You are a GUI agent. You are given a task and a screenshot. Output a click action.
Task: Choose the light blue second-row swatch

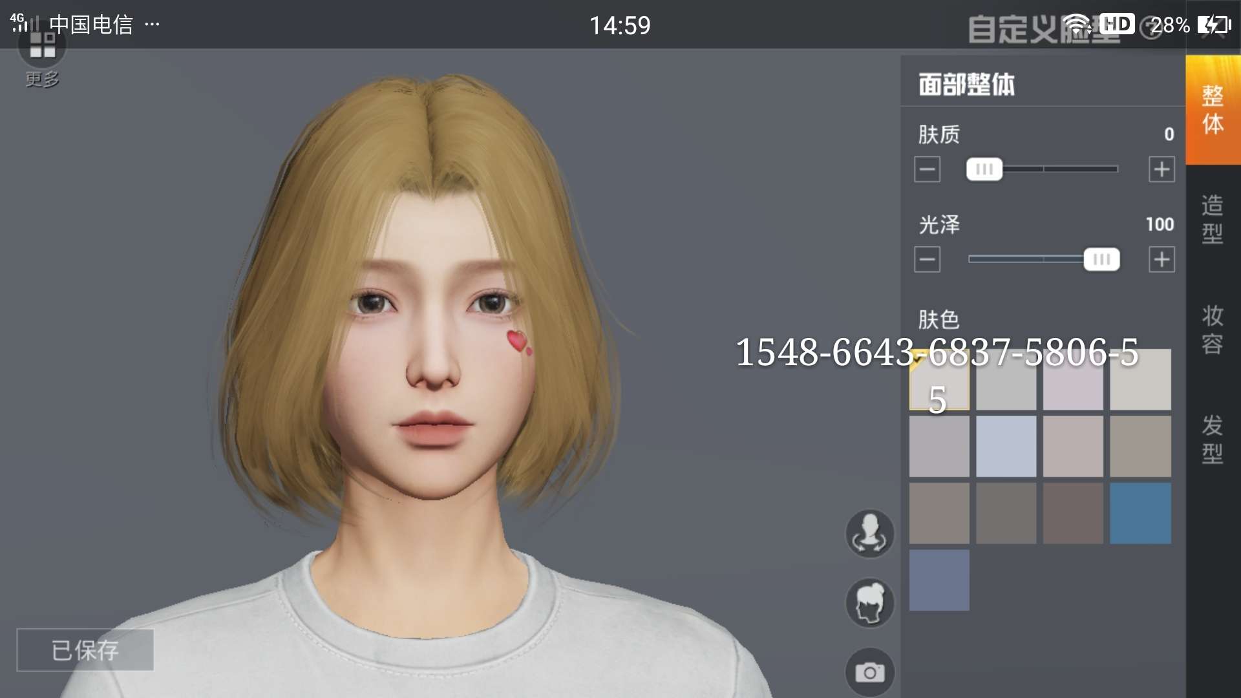click(x=1006, y=447)
